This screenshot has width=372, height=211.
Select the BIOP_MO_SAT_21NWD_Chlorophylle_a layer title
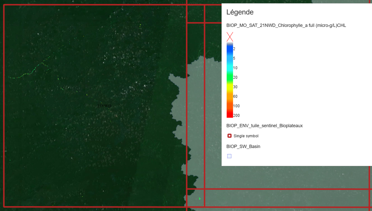point(286,25)
